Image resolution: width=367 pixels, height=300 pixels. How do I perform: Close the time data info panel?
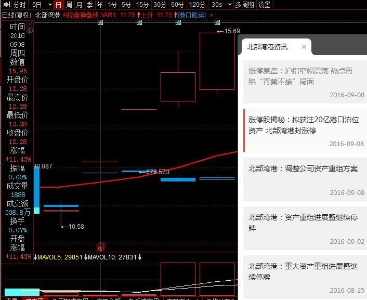[x=30, y=24]
